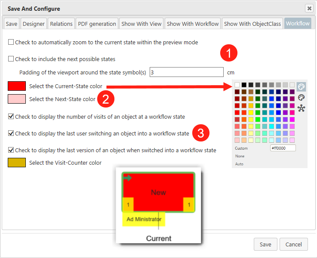Switch to the Designer tab
317x258 pixels.
click(34, 24)
